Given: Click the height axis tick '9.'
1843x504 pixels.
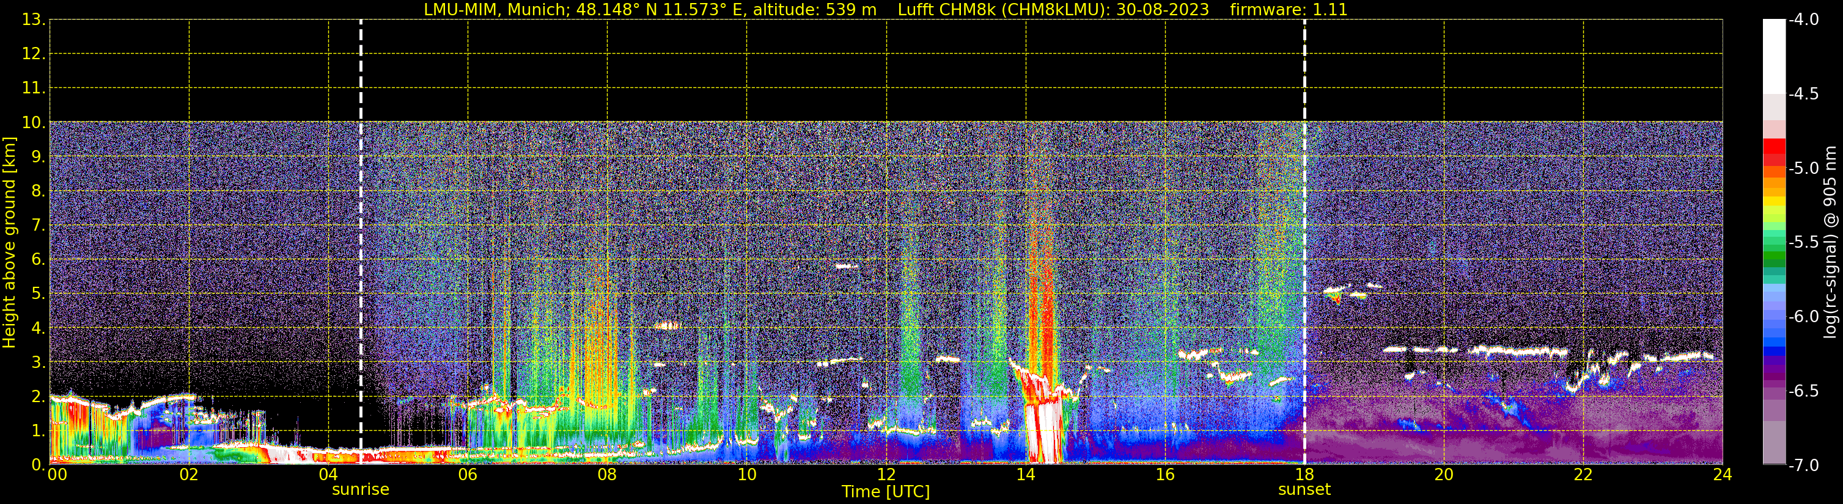Looking at the screenshot, I should [x=39, y=157].
